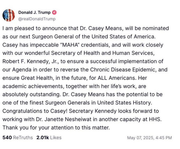Image resolution: width=180 pixels, height=149 pixels.
Task: Click the ReTruths label
Action: pos(23,138)
